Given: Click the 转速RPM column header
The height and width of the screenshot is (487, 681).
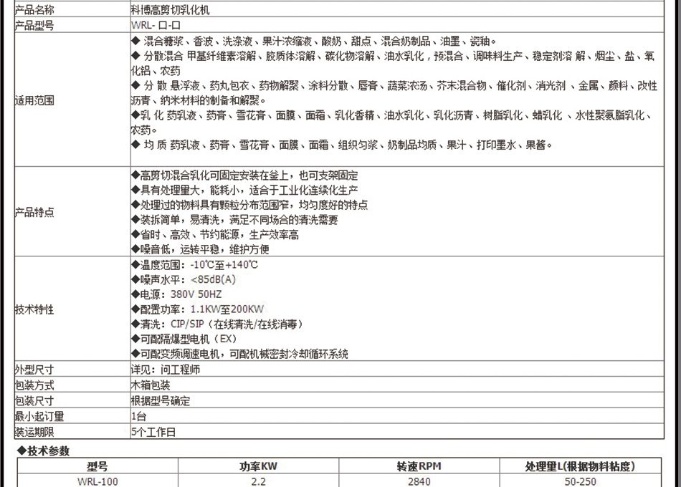Looking at the screenshot, I should [419, 466].
